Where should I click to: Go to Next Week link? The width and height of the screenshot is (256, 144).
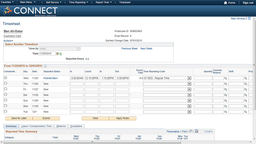click(x=146, y=49)
